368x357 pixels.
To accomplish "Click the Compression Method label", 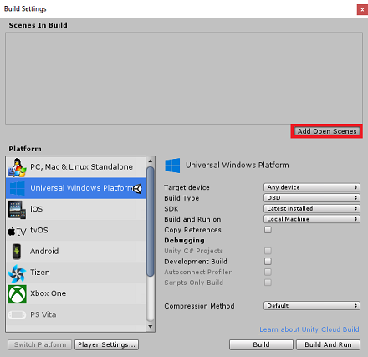I will tap(199, 306).
